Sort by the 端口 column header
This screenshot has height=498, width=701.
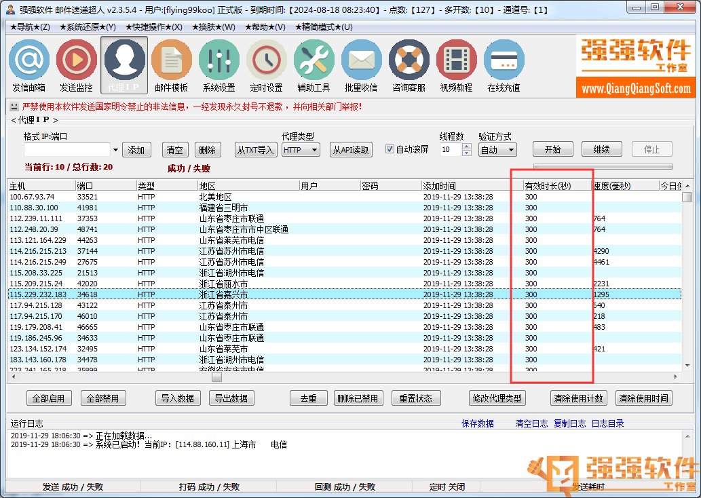tap(105, 185)
